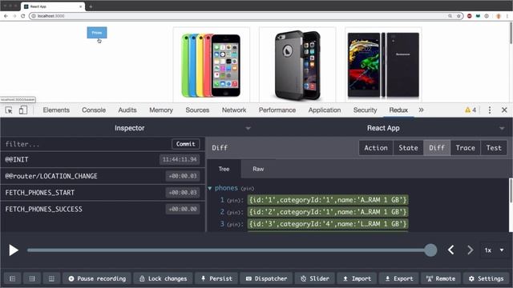This screenshot has width=513, height=288.
Task: Open the Network tab
Action: [x=234, y=110]
